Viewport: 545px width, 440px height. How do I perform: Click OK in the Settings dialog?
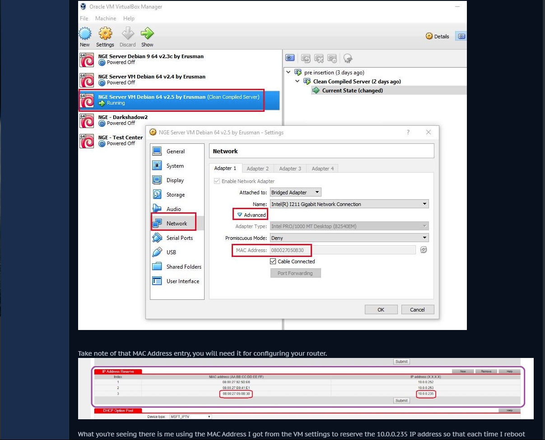(381, 310)
